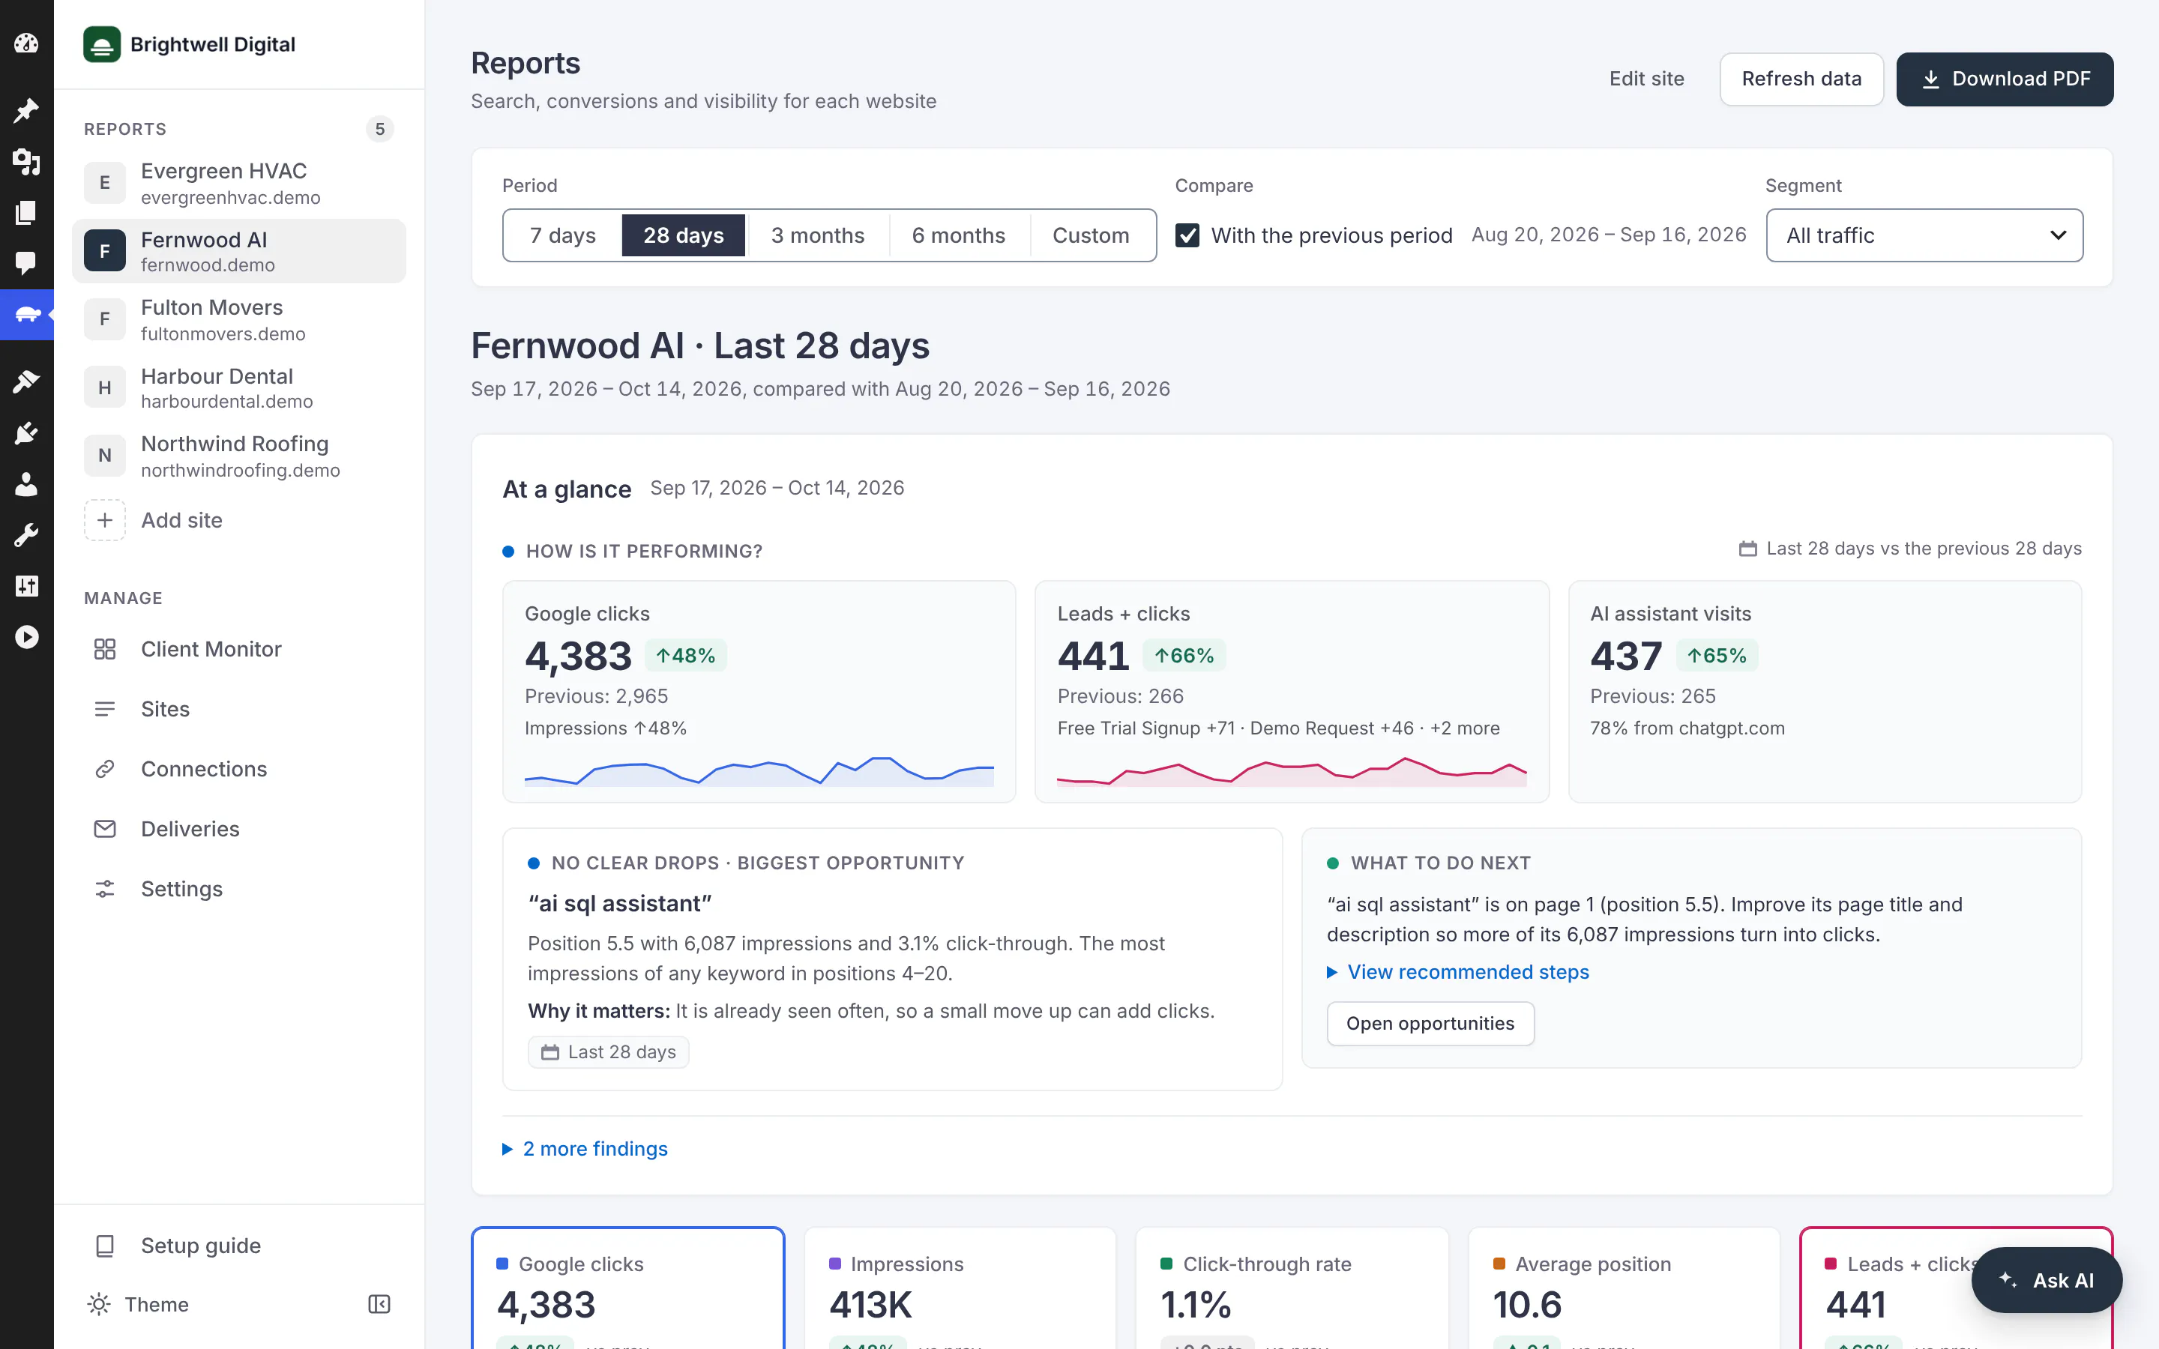
Task: Open Media library camera-music icon
Action: coord(27,161)
